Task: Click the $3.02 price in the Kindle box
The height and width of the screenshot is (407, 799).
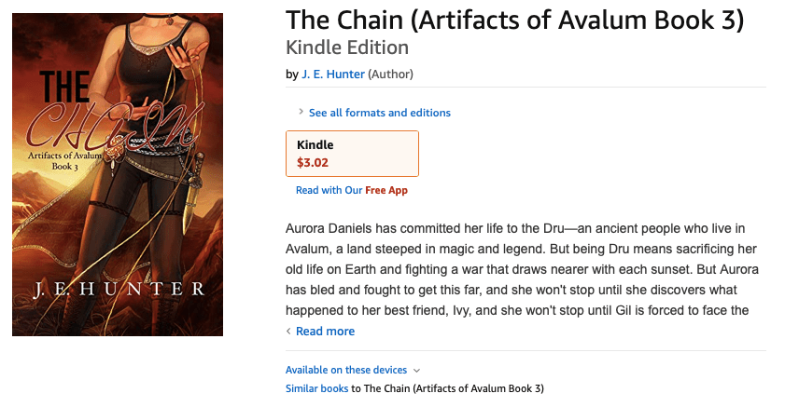Action: [x=313, y=162]
